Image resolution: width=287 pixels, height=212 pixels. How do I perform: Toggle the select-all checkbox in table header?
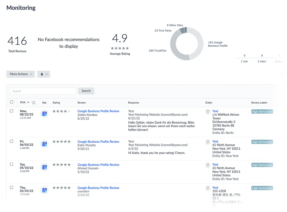[x=11, y=102]
